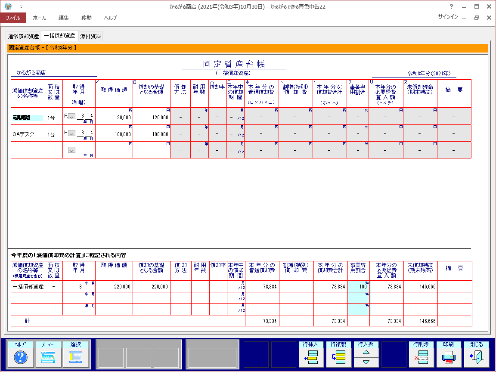The height and width of the screenshot is (372, 496).
Task: Click 一括償却資産 summary row label
Action: pos(28,287)
